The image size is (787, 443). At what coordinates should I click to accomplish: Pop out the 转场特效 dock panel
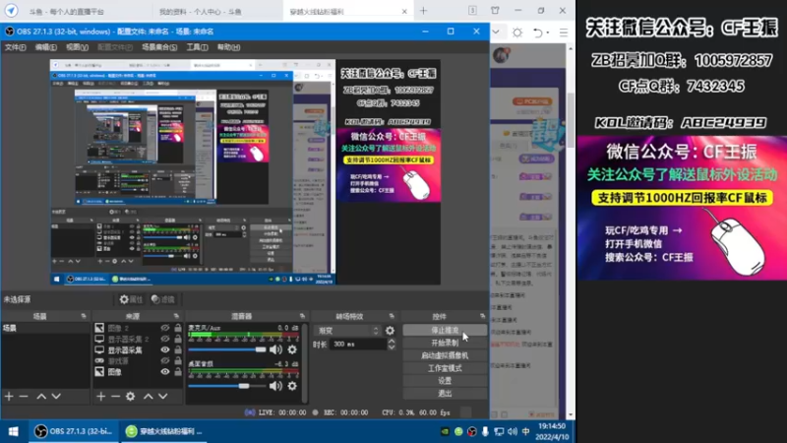(392, 316)
